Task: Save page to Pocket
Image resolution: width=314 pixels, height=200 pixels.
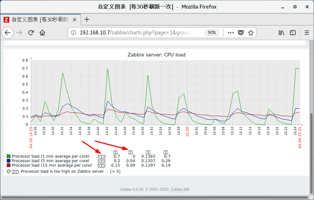Action: tap(241, 33)
